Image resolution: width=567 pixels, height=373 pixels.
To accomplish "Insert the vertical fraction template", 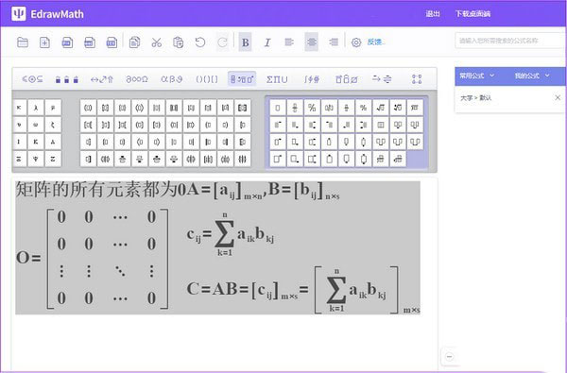I will (x=295, y=108).
